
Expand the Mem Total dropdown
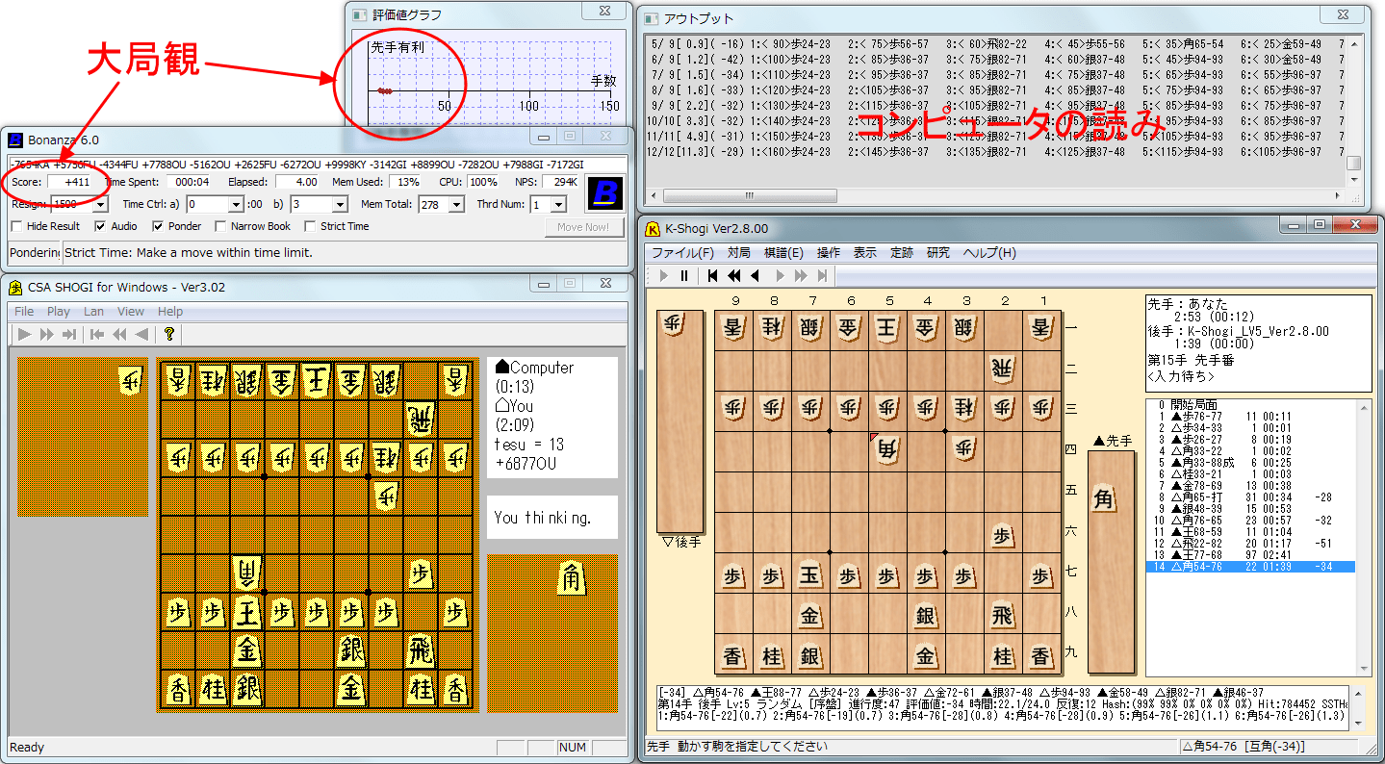[456, 204]
